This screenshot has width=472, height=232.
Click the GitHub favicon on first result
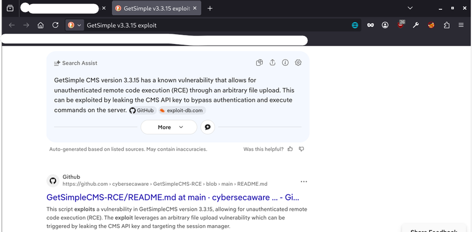(53, 181)
